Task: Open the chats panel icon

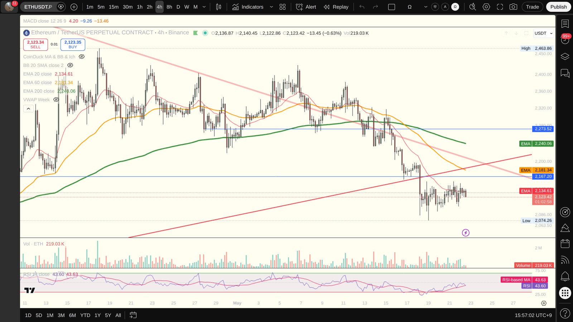Action: point(565,73)
